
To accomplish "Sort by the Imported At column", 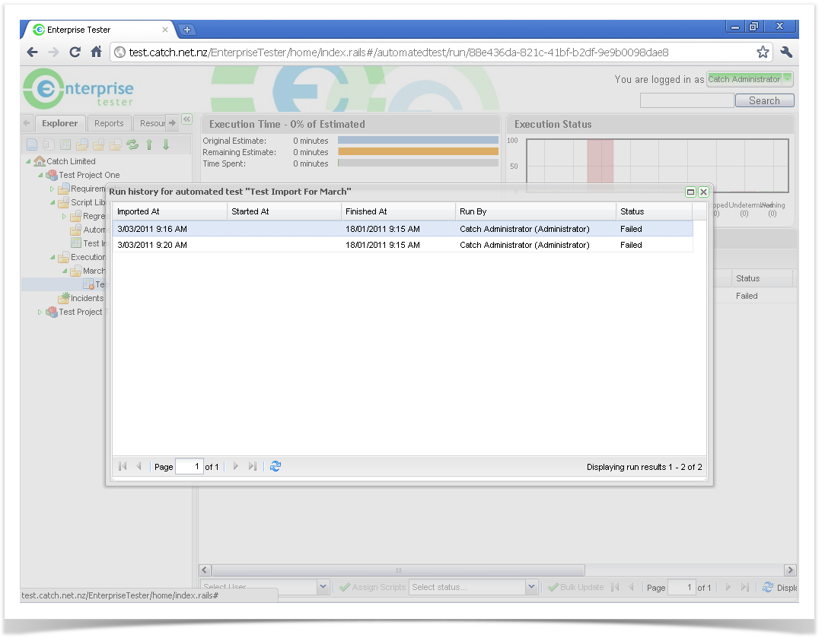I will 169,211.
